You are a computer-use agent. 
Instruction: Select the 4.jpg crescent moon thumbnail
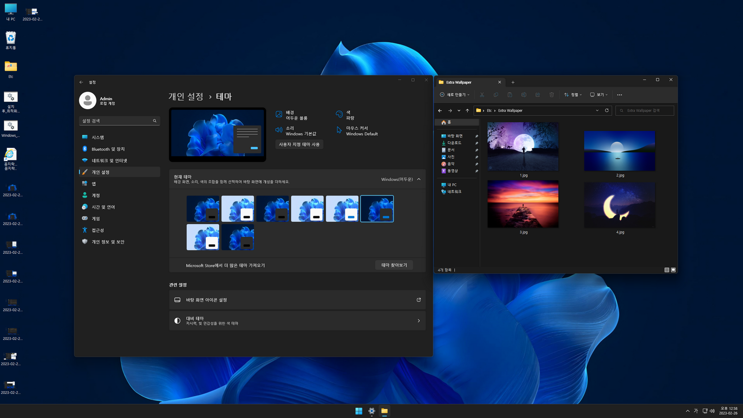(620, 205)
